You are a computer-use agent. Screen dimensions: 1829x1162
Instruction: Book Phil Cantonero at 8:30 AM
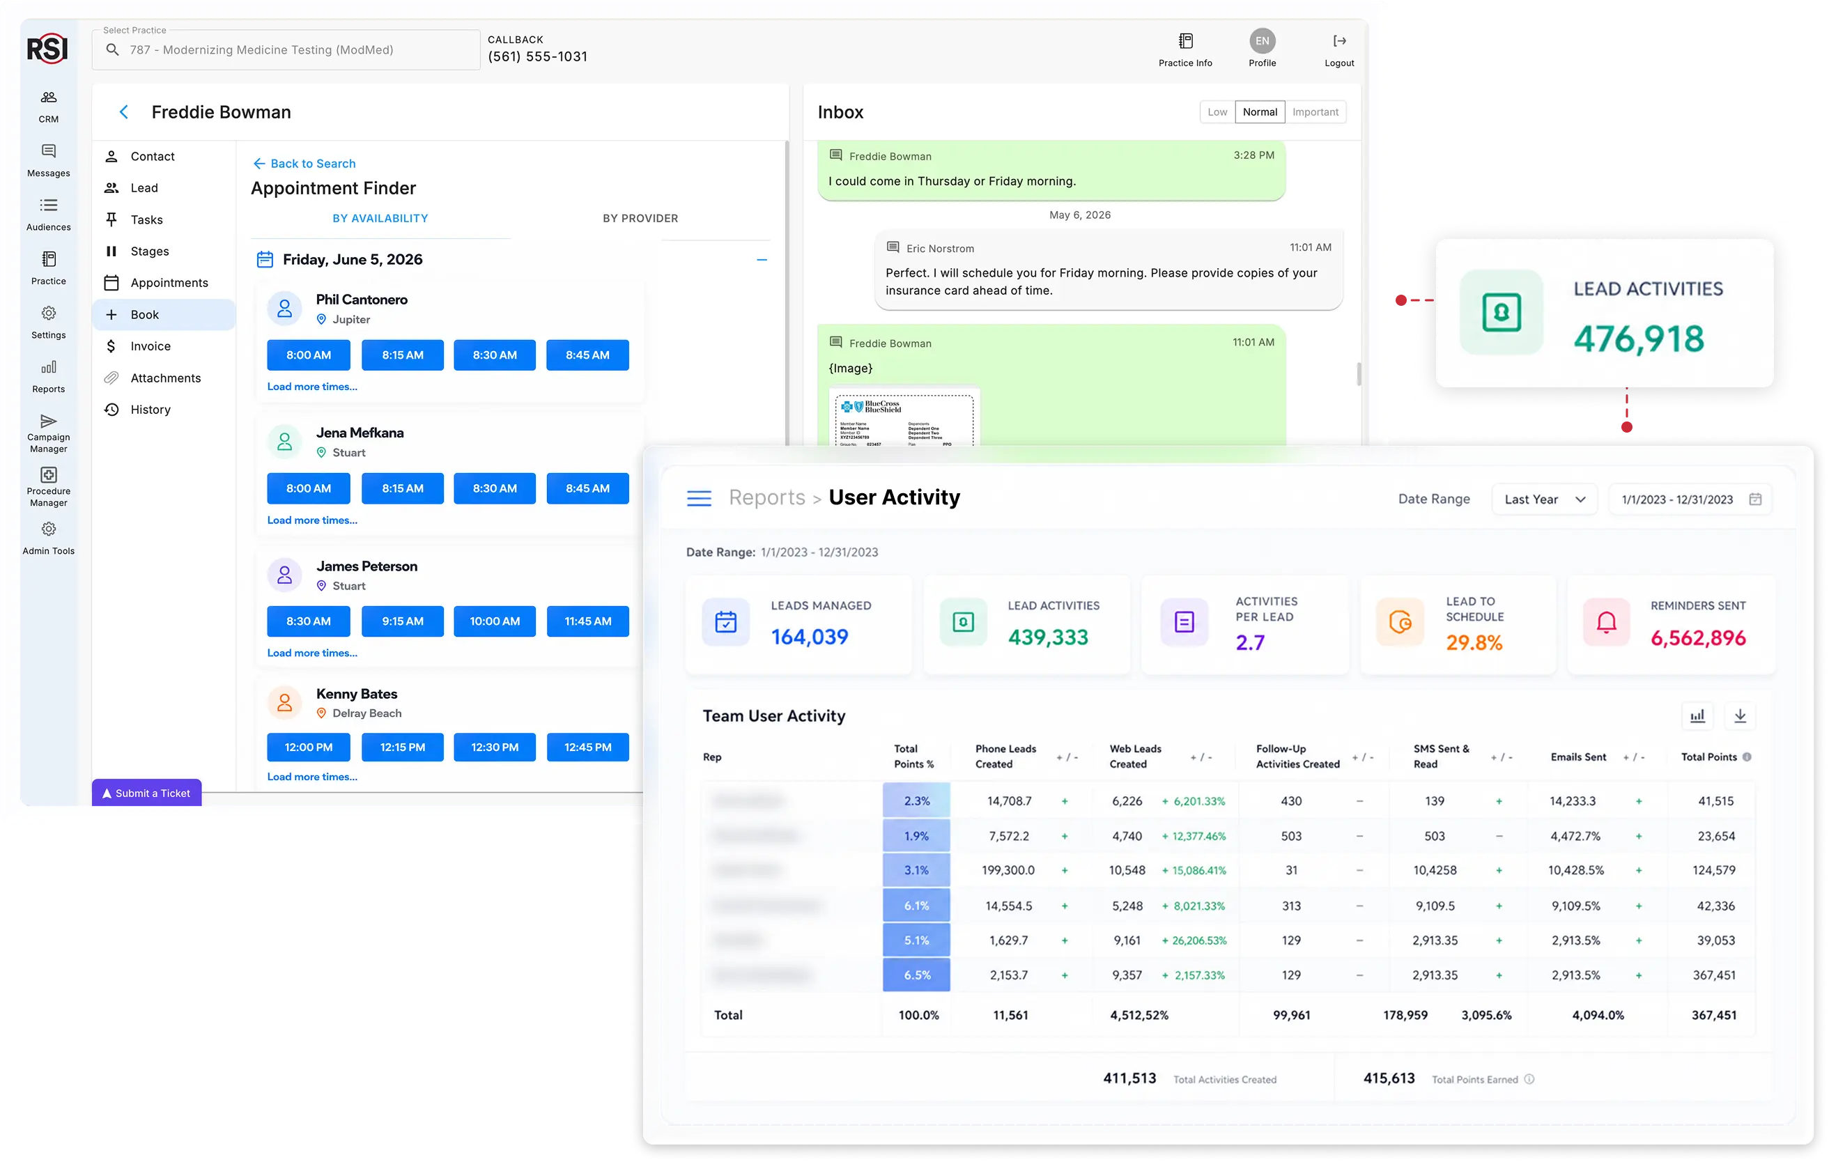[495, 355]
